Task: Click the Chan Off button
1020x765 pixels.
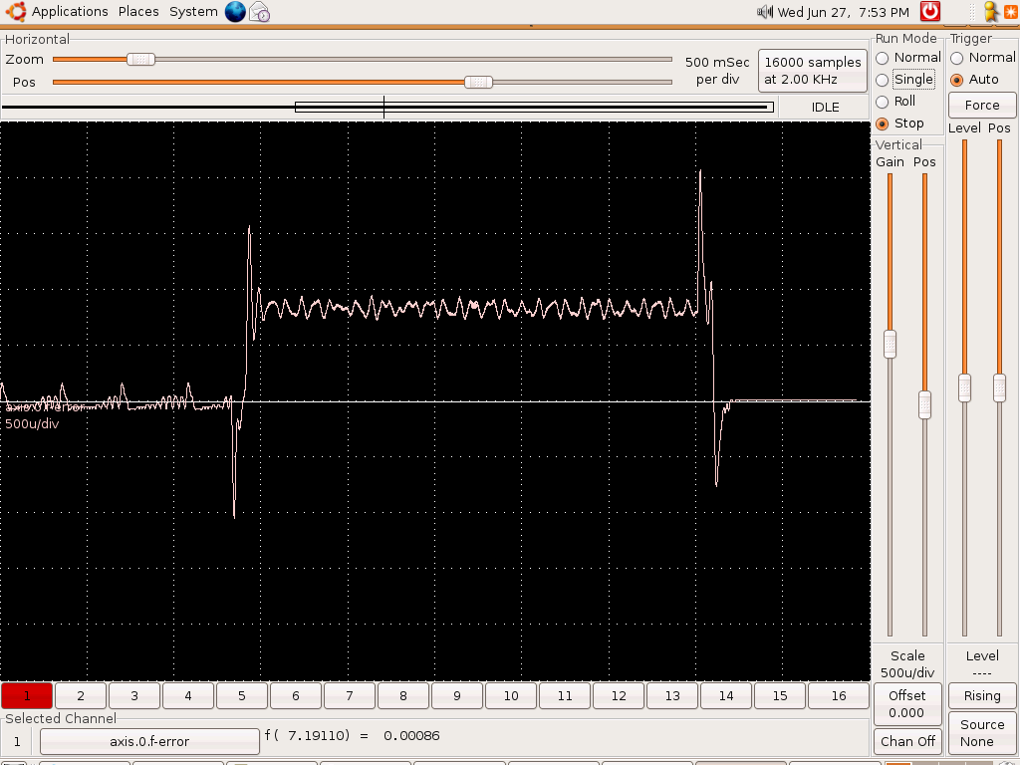Action: [x=907, y=741]
